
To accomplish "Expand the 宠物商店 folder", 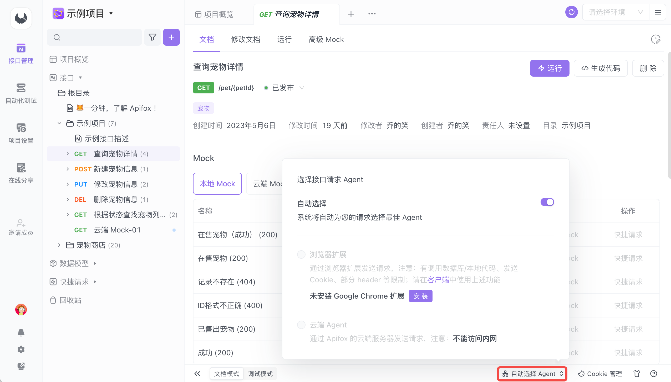I will [x=59, y=245].
